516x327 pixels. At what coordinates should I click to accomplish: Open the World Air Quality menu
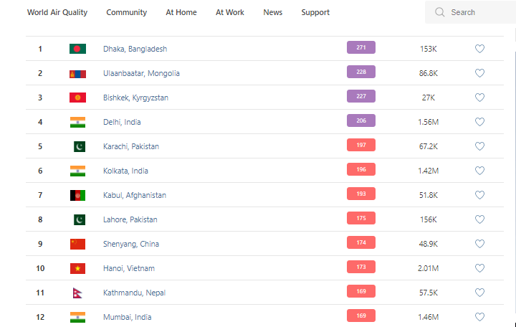(57, 12)
